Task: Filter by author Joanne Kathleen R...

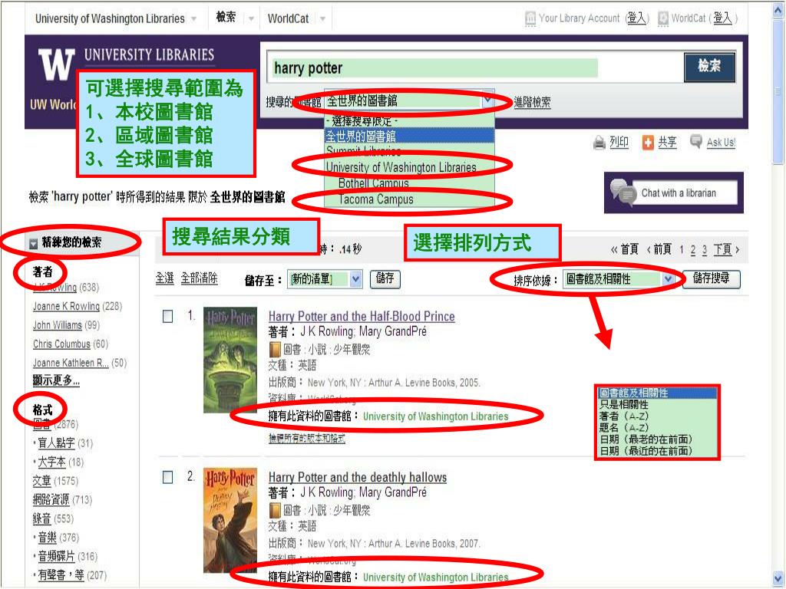Action: pyautogui.click(x=71, y=363)
